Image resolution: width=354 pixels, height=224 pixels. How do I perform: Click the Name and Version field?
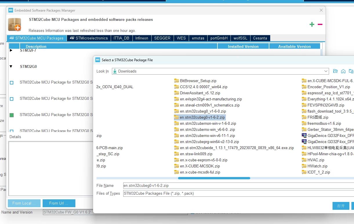tap(115, 212)
